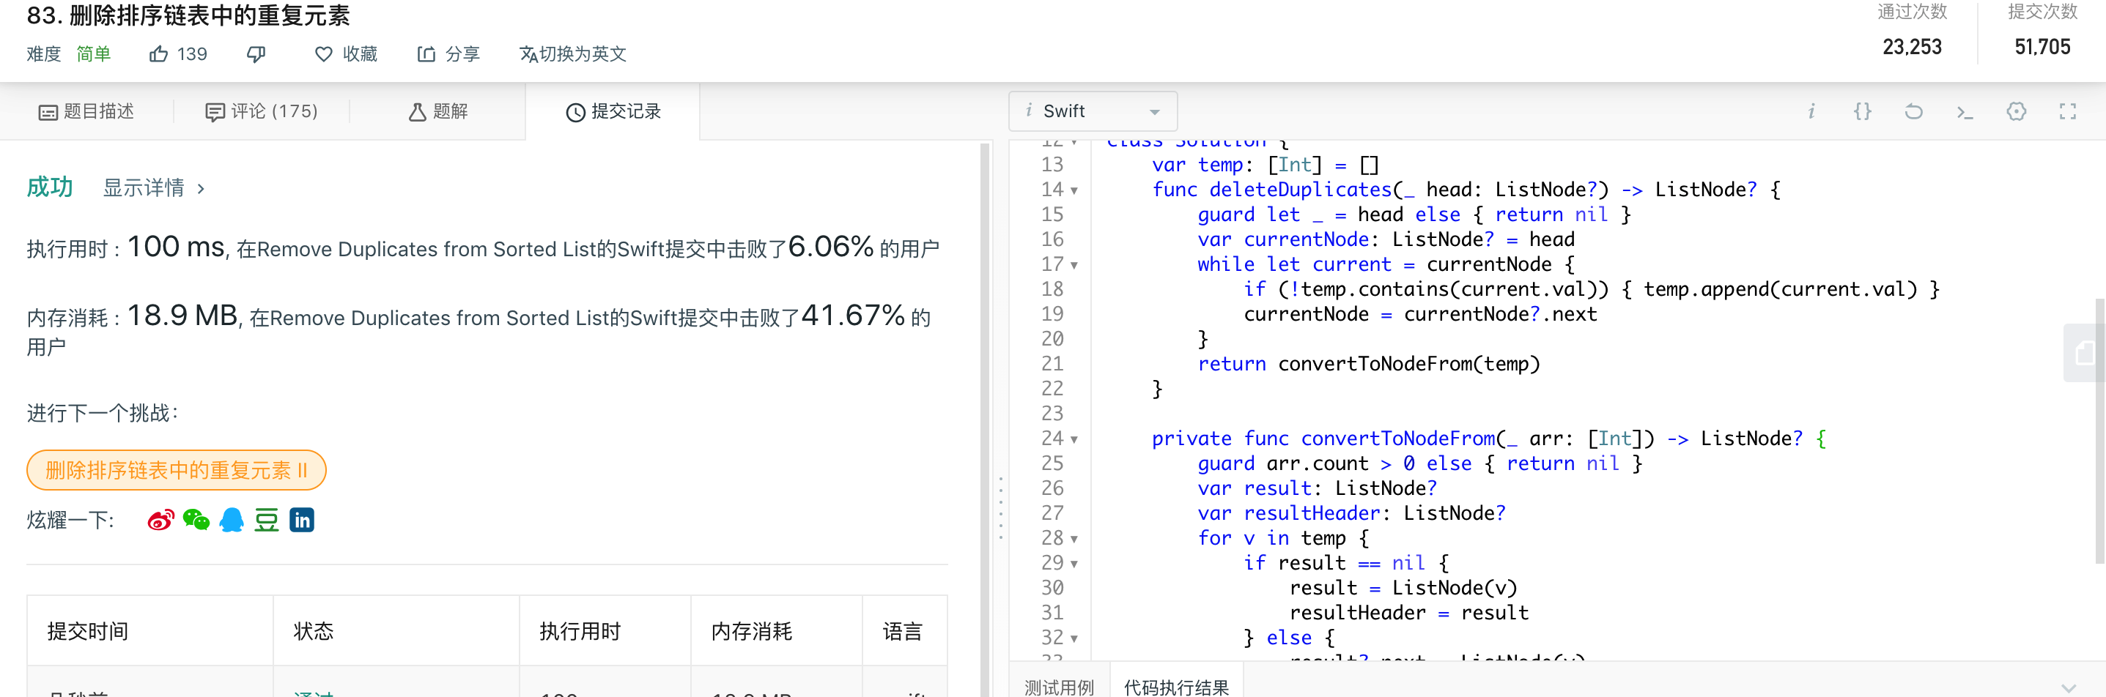Collapse code fold arrow at line 17

point(1074,265)
